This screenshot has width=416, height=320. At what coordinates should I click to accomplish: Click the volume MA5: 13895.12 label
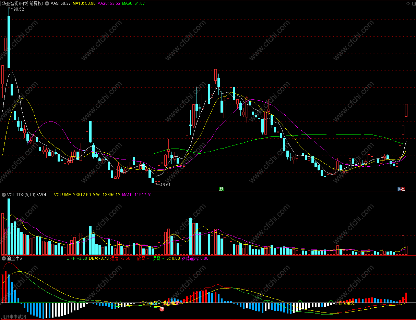tap(106, 195)
